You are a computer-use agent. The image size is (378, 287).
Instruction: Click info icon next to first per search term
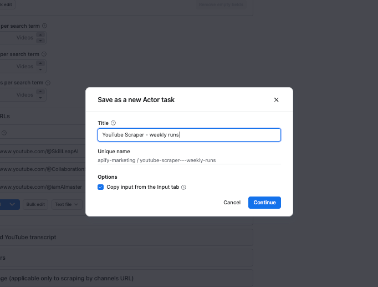pos(45,26)
